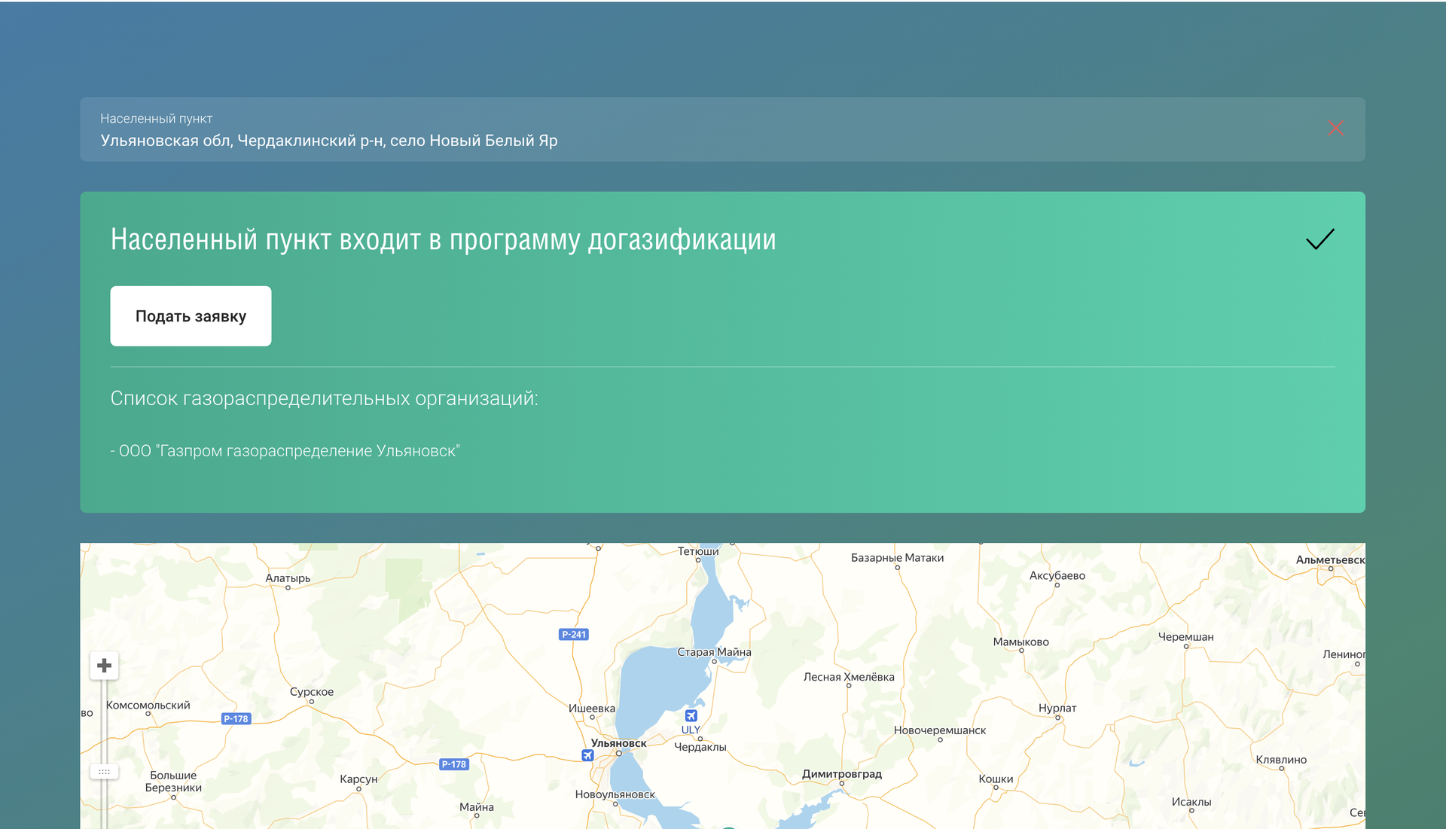Click Старая Майна label on map
This screenshot has width=1446, height=829.
point(714,652)
